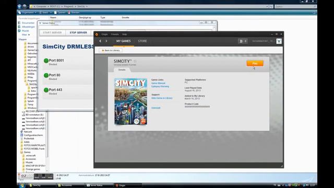The image size is (334, 188).
Task: Click the Origin logo icon in title bar
Action: (x=97, y=34)
